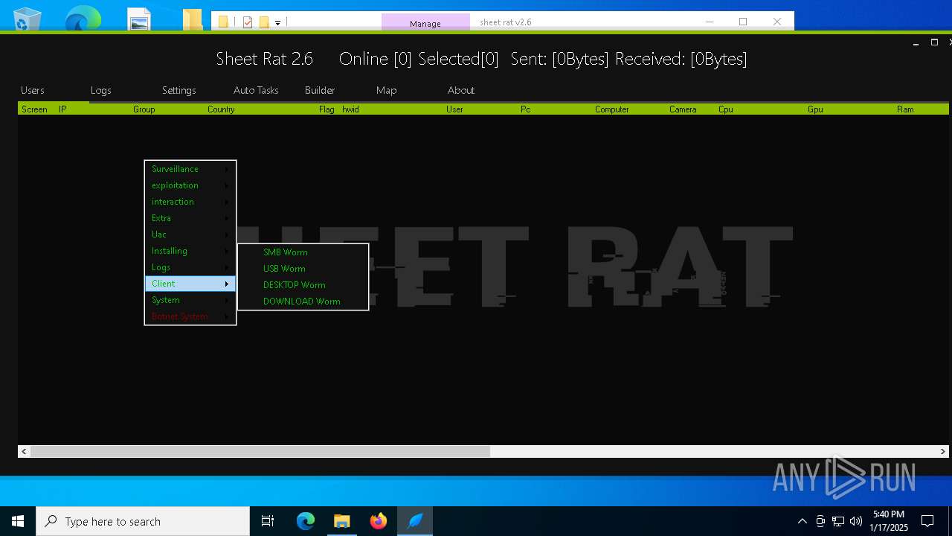Expand the Extra submenu
The height and width of the screenshot is (536, 952).
[190, 218]
